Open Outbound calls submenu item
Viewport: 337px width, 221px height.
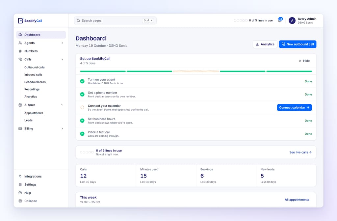(x=34, y=68)
